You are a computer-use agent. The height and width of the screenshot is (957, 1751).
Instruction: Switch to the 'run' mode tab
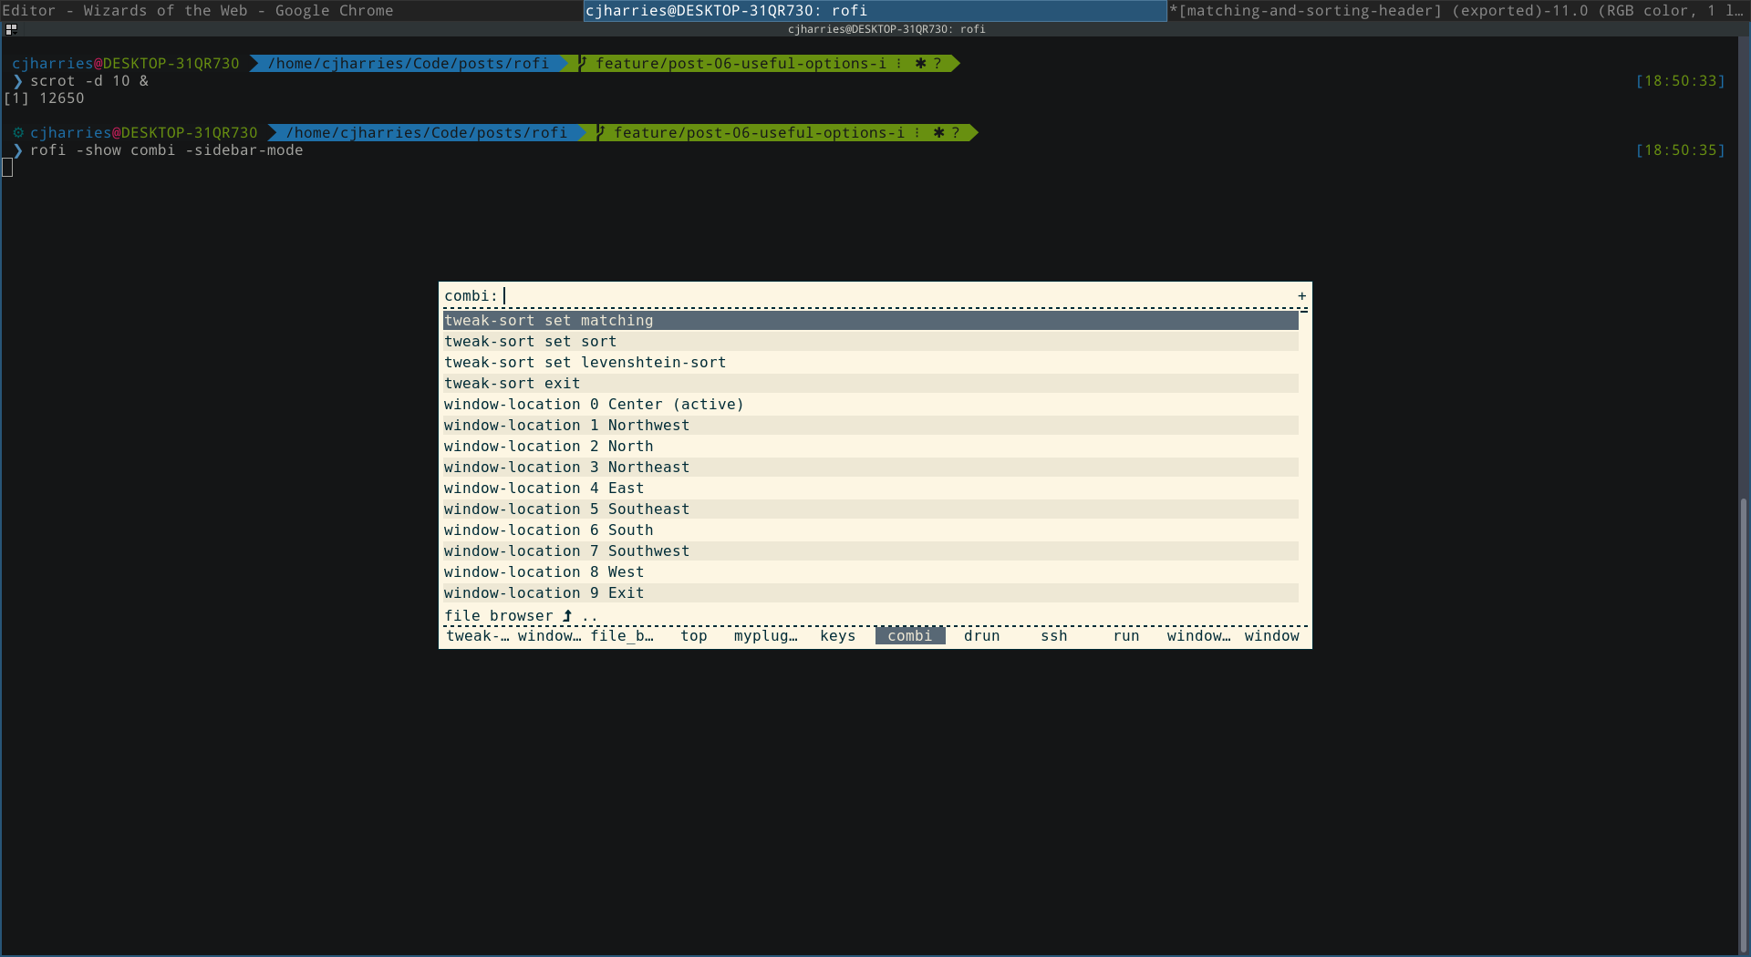point(1126,635)
